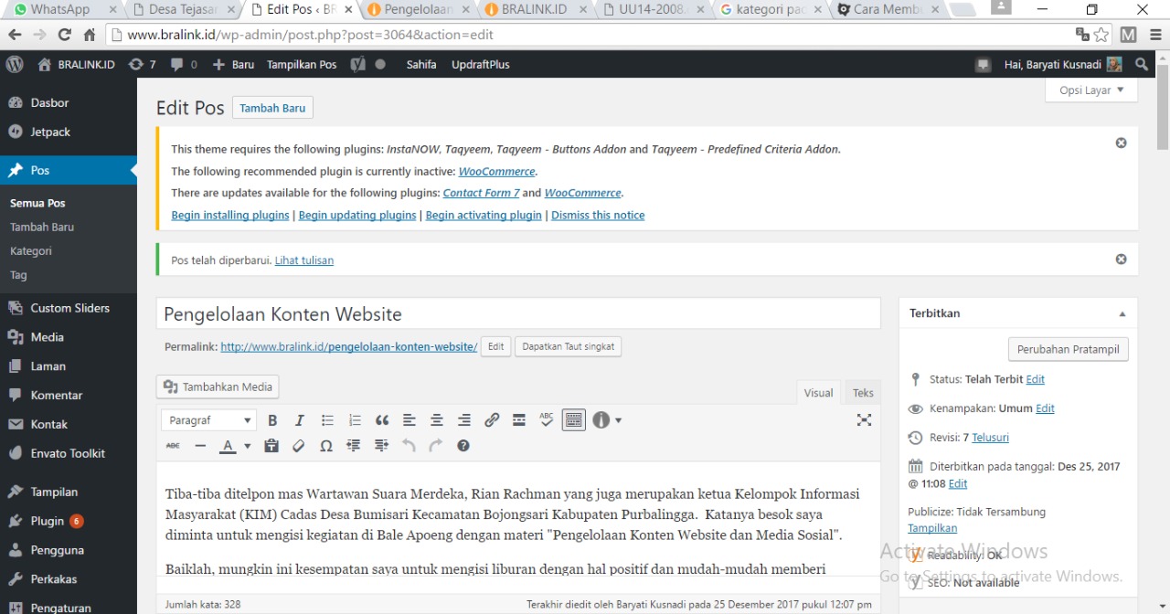Edit the post status
Screen dimensions: 1170x614
[x=1035, y=379]
